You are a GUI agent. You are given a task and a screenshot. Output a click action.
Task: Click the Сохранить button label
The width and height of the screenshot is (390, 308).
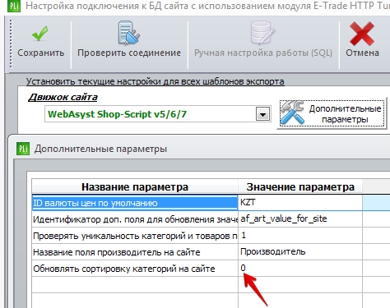click(x=41, y=53)
